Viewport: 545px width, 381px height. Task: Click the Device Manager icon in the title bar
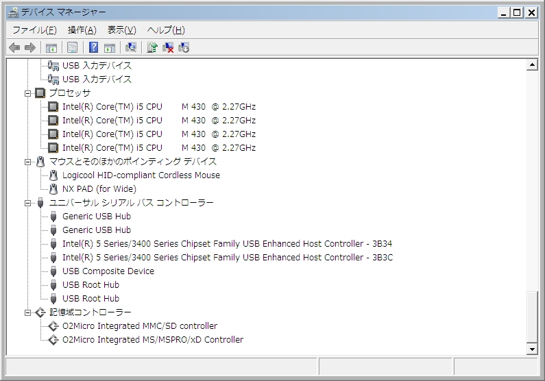(x=13, y=12)
